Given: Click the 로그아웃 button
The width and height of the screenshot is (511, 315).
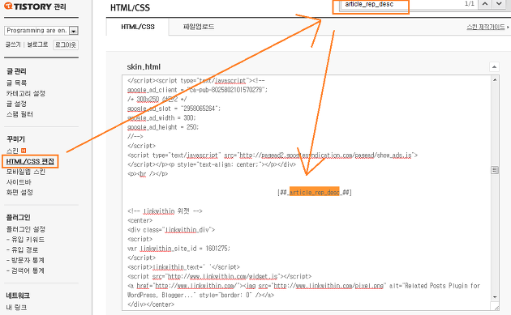Looking at the screenshot, I should click(66, 45).
